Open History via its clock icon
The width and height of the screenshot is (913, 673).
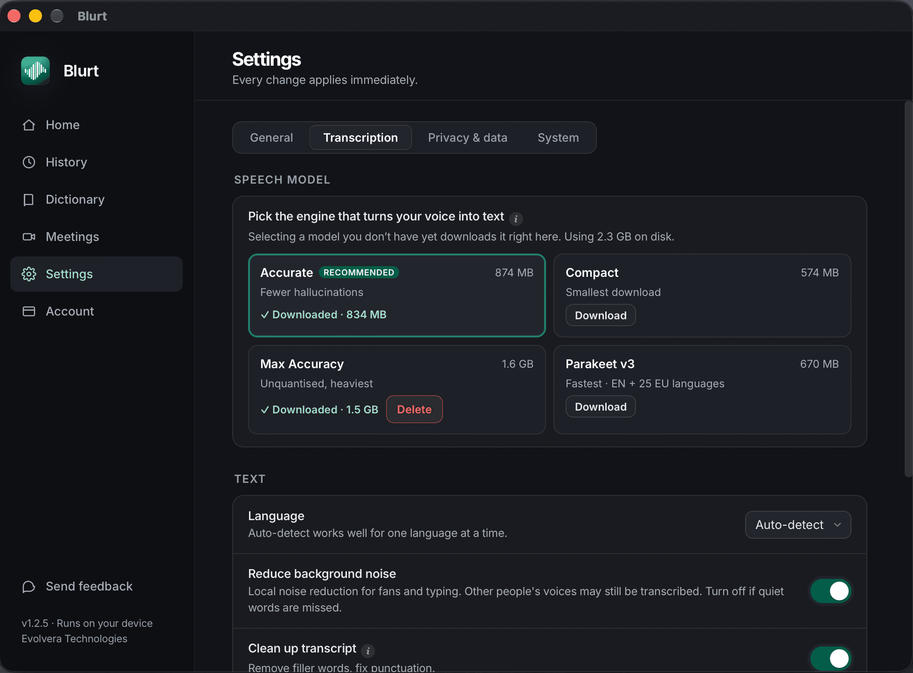[x=29, y=162]
